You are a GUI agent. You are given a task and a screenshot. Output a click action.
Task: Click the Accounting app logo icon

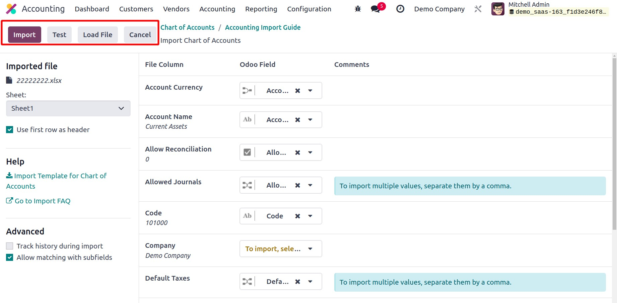click(x=11, y=9)
